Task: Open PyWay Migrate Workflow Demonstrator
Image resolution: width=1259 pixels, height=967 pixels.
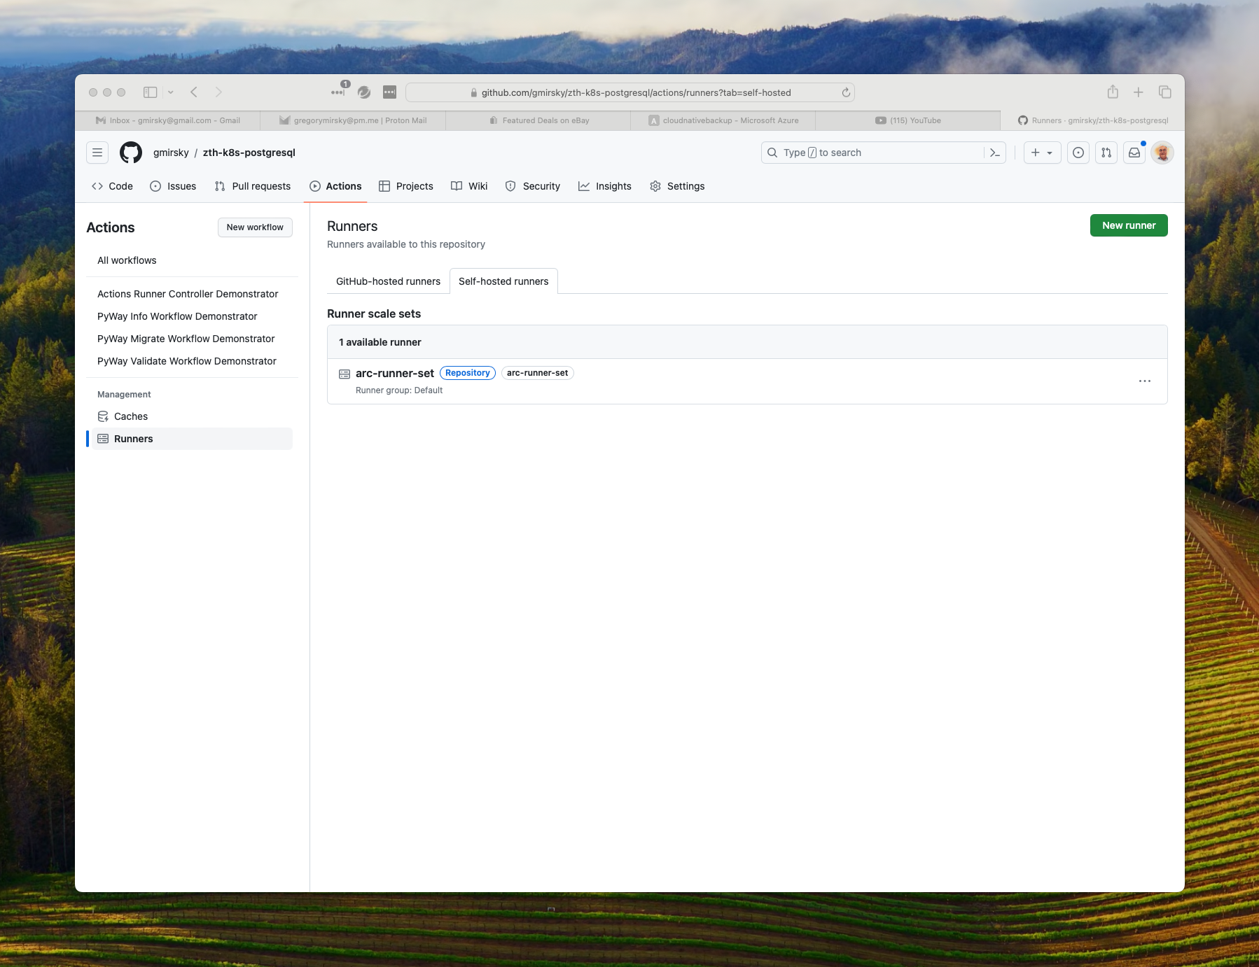Action: pyautogui.click(x=186, y=339)
